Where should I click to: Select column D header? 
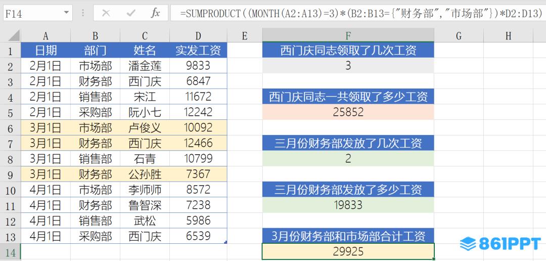click(198, 35)
